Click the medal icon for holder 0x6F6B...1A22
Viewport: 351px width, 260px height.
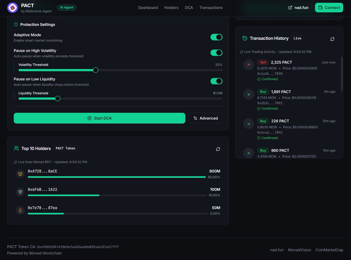point(20,192)
